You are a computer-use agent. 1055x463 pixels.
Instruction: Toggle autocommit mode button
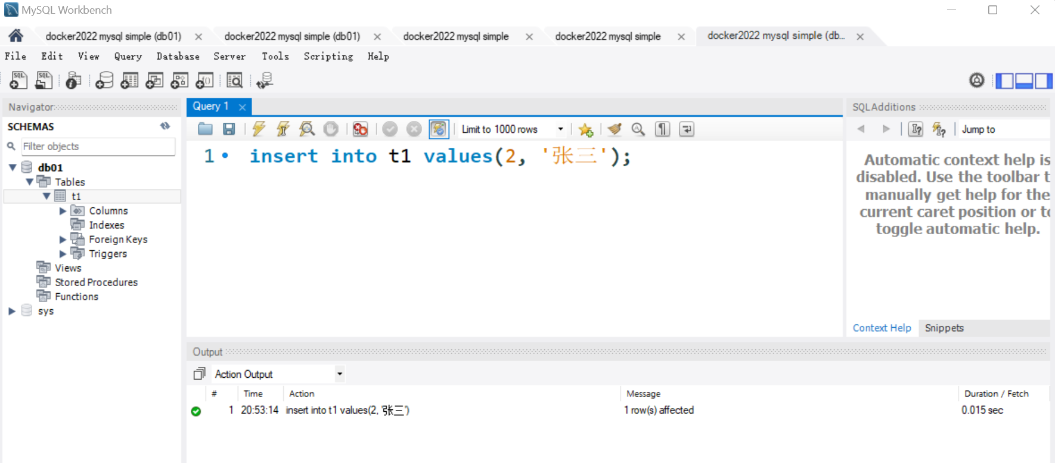coord(439,129)
